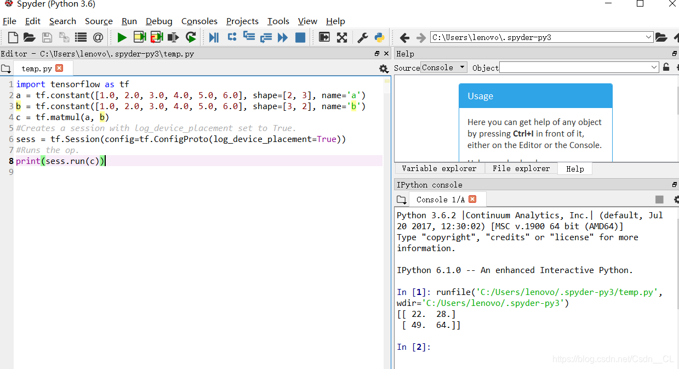Viewport: 679px width, 369px height.
Task: Click the debug Step Return icon
Action: pos(266,37)
